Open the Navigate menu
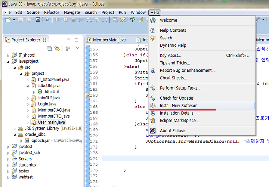Image resolution: width=269 pixels, height=187 pixels. [x=72, y=13]
